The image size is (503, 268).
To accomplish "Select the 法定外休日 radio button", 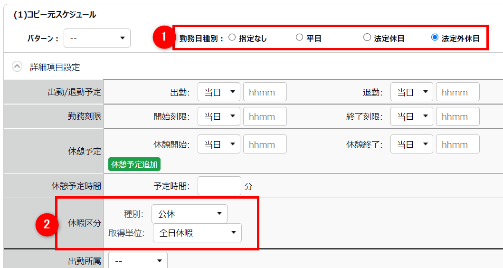I will pyautogui.click(x=435, y=38).
